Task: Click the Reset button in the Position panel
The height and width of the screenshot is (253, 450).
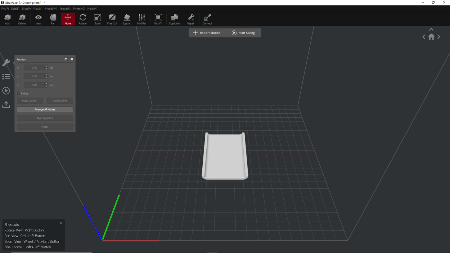Action: tap(45, 127)
